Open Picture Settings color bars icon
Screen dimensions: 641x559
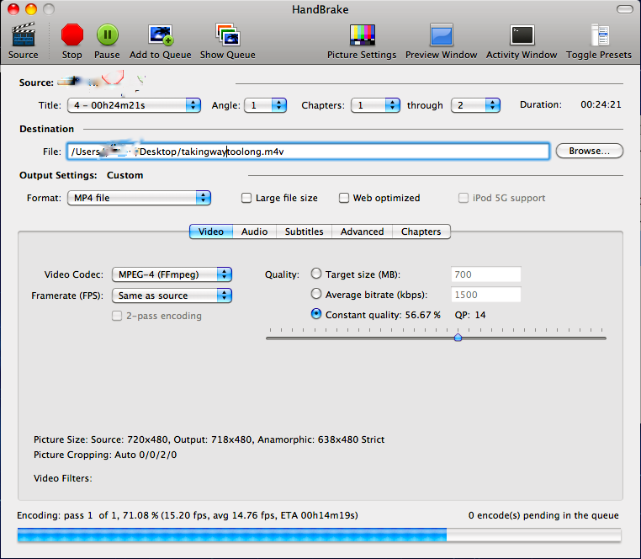(363, 35)
